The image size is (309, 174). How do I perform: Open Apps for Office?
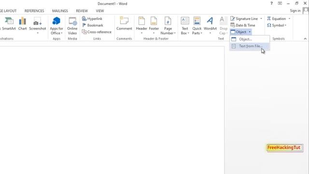(x=56, y=26)
